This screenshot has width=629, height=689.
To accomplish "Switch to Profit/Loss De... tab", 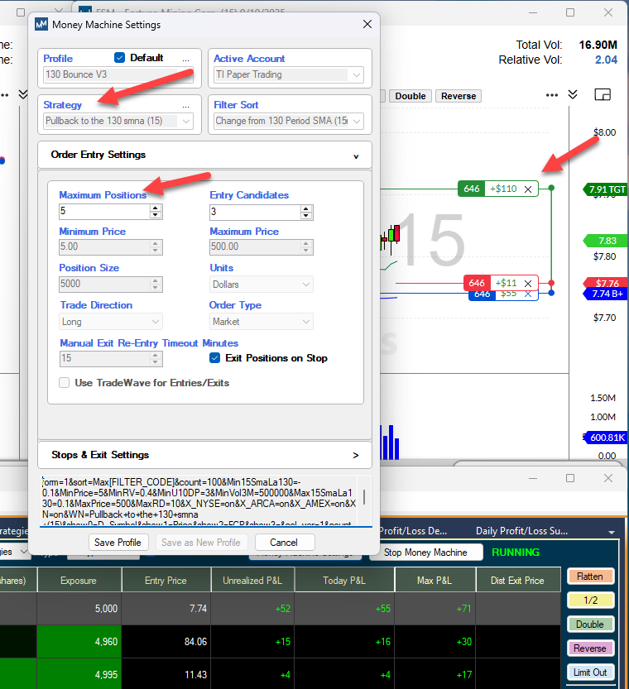I will point(413,531).
